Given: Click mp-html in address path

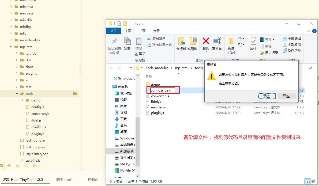Looking at the screenshot, I should 182,68.
